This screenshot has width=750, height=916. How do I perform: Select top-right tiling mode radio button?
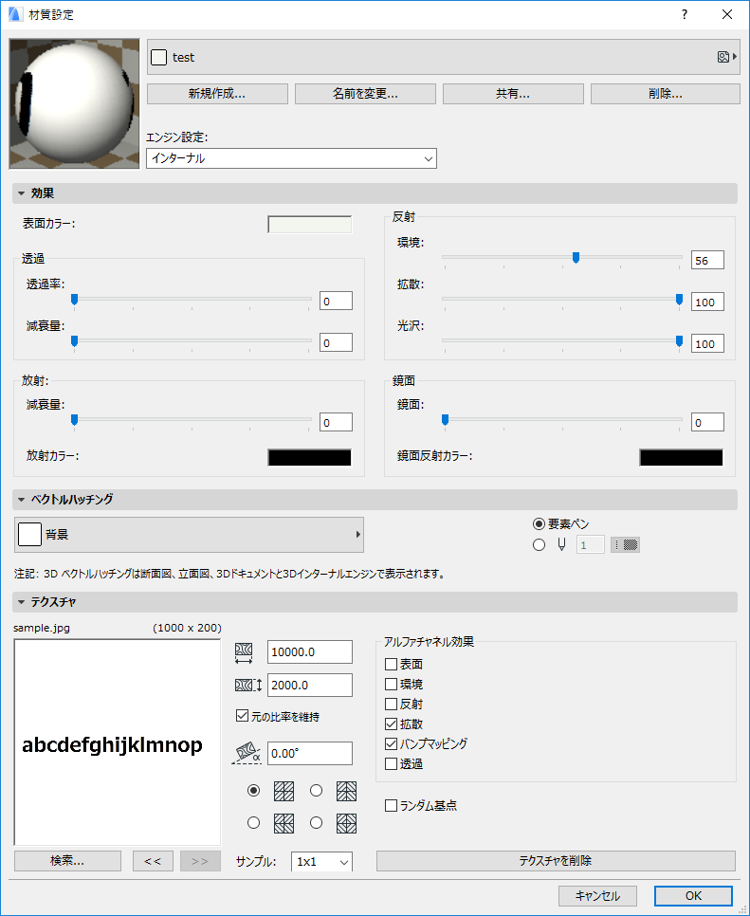[x=316, y=791]
